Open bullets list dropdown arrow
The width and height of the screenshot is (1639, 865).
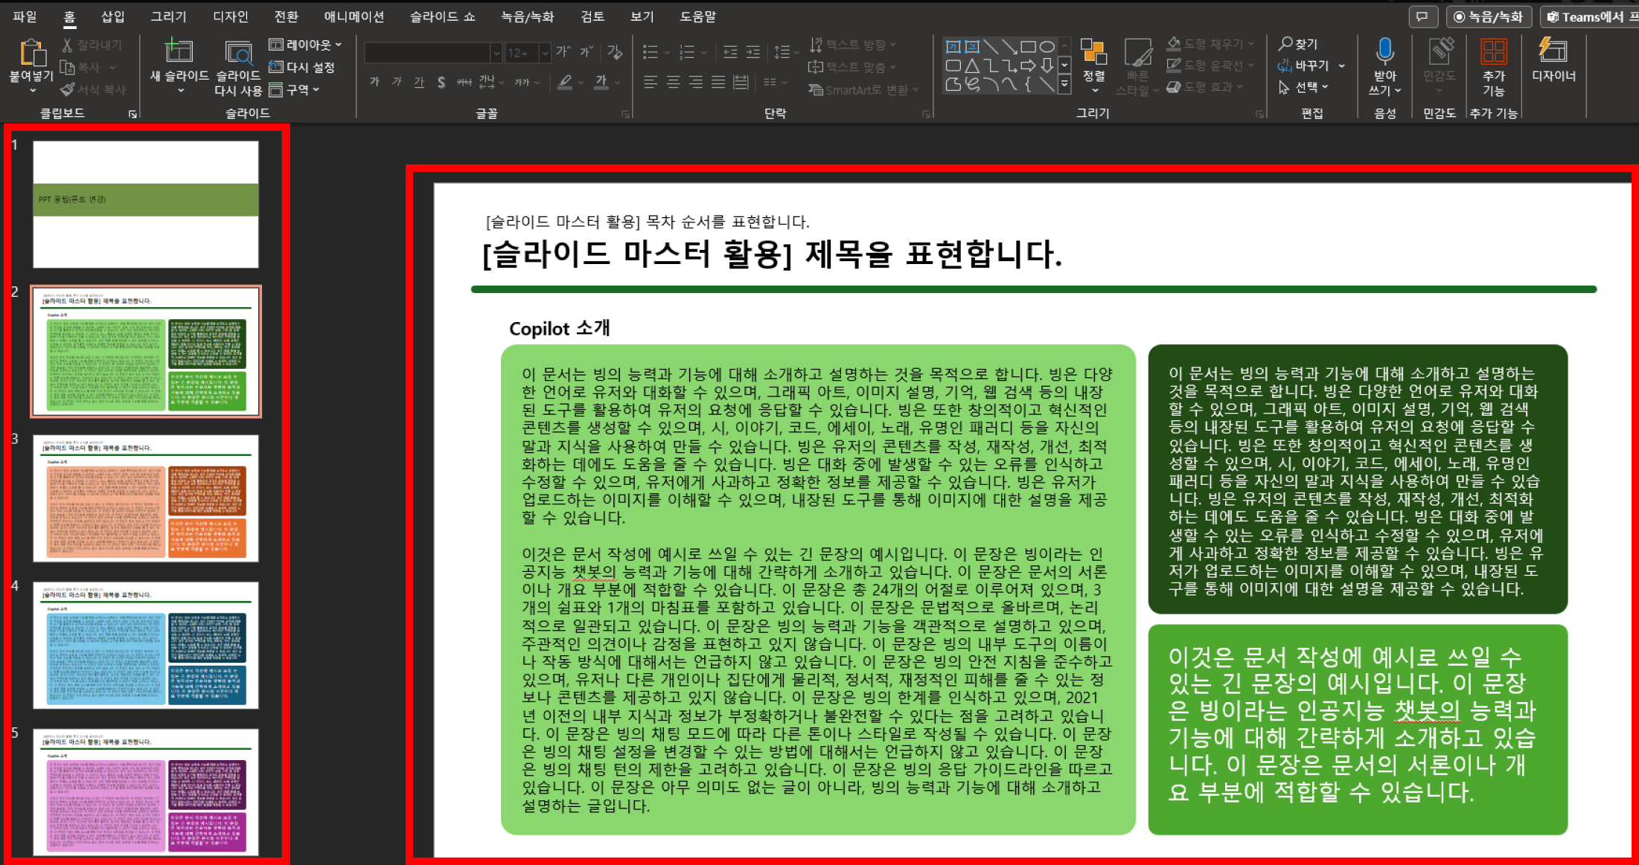(666, 52)
